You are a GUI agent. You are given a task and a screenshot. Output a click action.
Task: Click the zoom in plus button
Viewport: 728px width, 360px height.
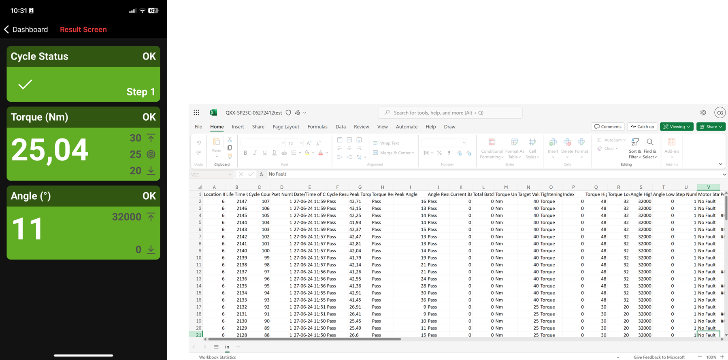pyautogui.click(x=722, y=357)
